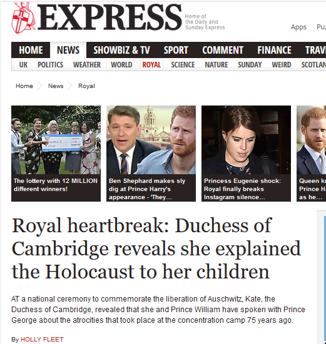Click the Apps link in header
Image resolution: width=326 pixels, height=344 pixels.
tap(298, 27)
